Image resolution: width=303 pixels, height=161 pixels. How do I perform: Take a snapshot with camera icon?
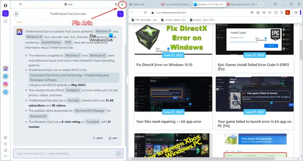(x=258, y=13)
